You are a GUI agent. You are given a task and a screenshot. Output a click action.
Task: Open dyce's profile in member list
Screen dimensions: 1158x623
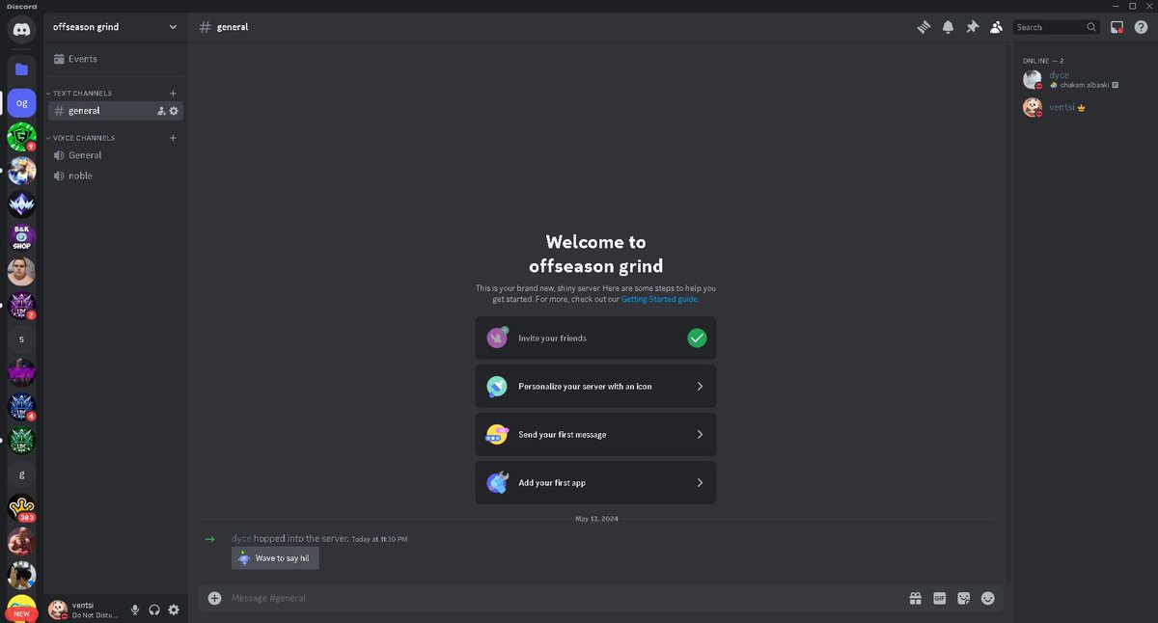click(1081, 79)
